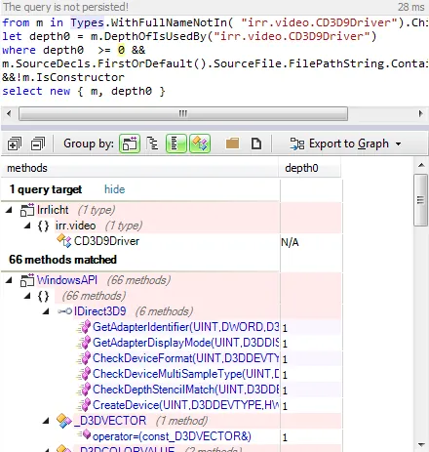Viewport: 429px width, 452px height.
Task: Toggle group by namespace button
Action: [152, 144]
